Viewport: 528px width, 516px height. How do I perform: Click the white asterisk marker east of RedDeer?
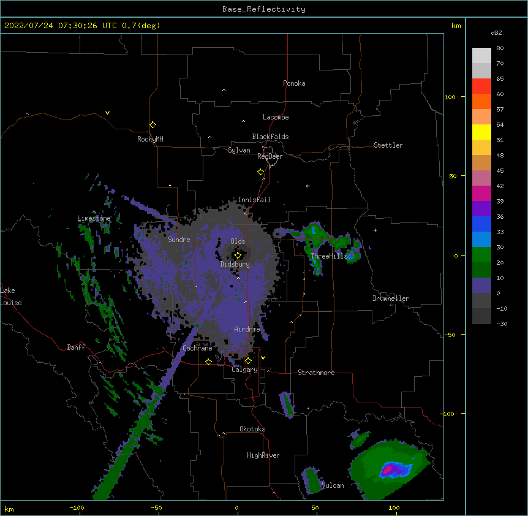click(307, 186)
